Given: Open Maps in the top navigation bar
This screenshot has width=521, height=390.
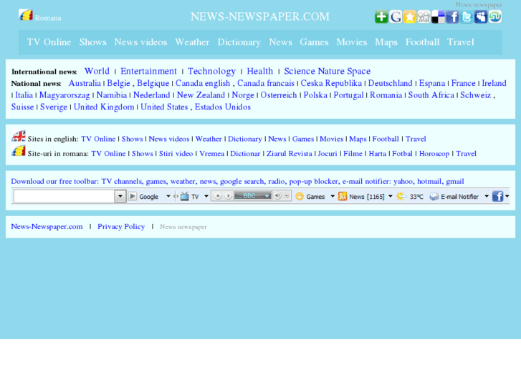Looking at the screenshot, I should pos(386,42).
